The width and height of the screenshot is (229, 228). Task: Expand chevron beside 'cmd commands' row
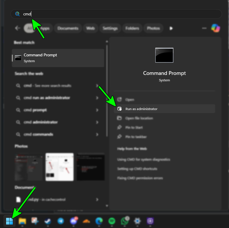[97, 134]
